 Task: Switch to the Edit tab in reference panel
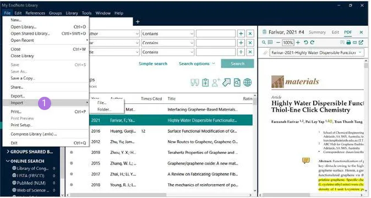tap(335, 32)
